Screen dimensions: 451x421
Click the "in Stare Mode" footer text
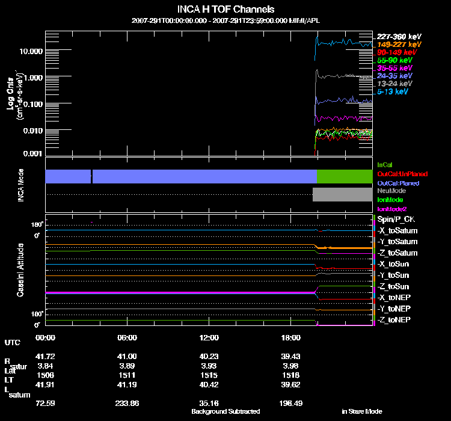coord(362,411)
